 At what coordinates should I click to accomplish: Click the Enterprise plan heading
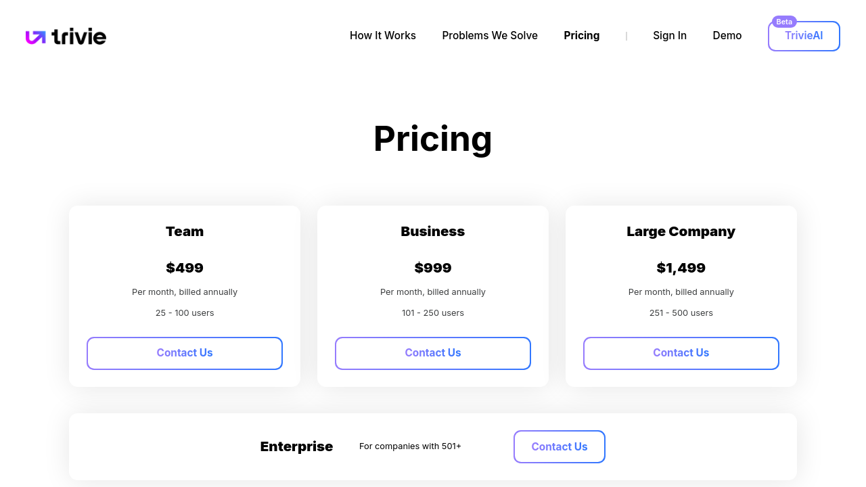click(296, 446)
